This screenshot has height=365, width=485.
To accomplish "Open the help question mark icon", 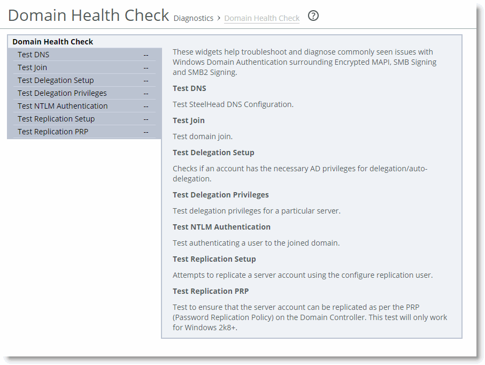I will point(313,16).
